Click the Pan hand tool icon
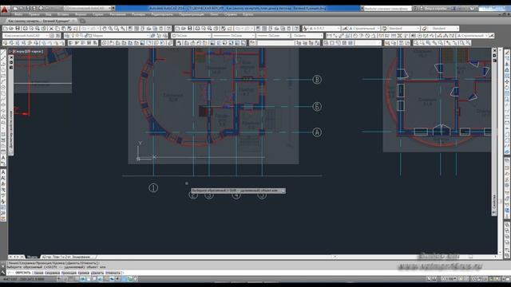Screen dimensions: 511x287 pyautogui.click(x=105, y=29)
